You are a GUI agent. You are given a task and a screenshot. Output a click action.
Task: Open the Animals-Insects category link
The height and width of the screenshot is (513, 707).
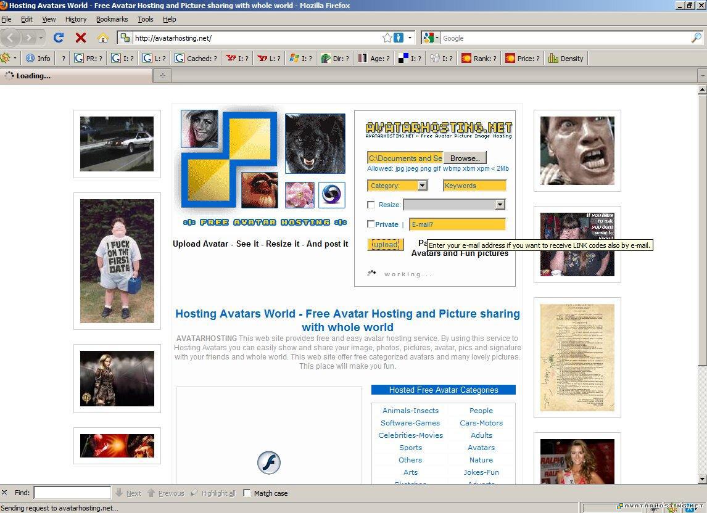pos(410,411)
